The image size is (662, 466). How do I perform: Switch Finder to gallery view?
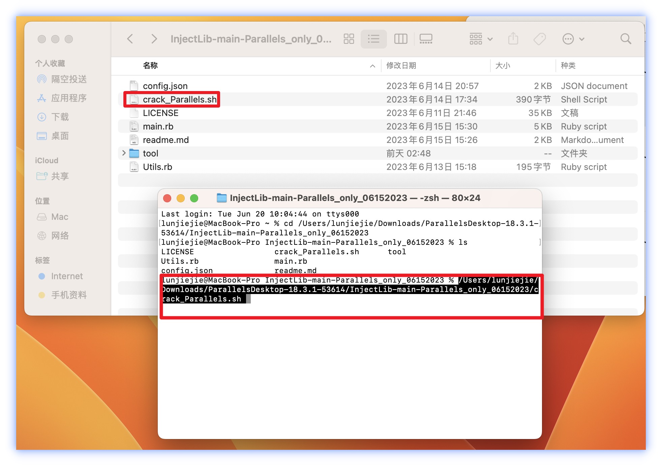pos(426,39)
